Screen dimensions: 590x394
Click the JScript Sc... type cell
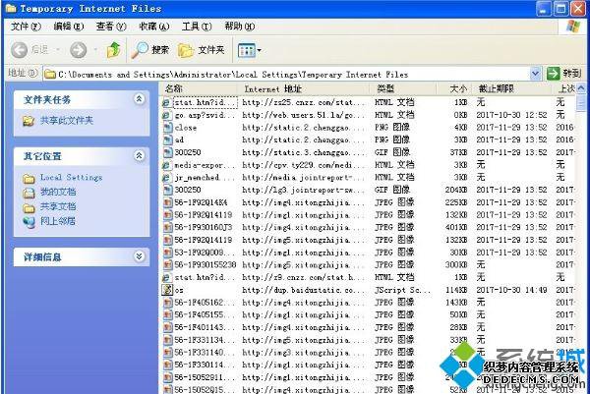(x=402, y=290)
